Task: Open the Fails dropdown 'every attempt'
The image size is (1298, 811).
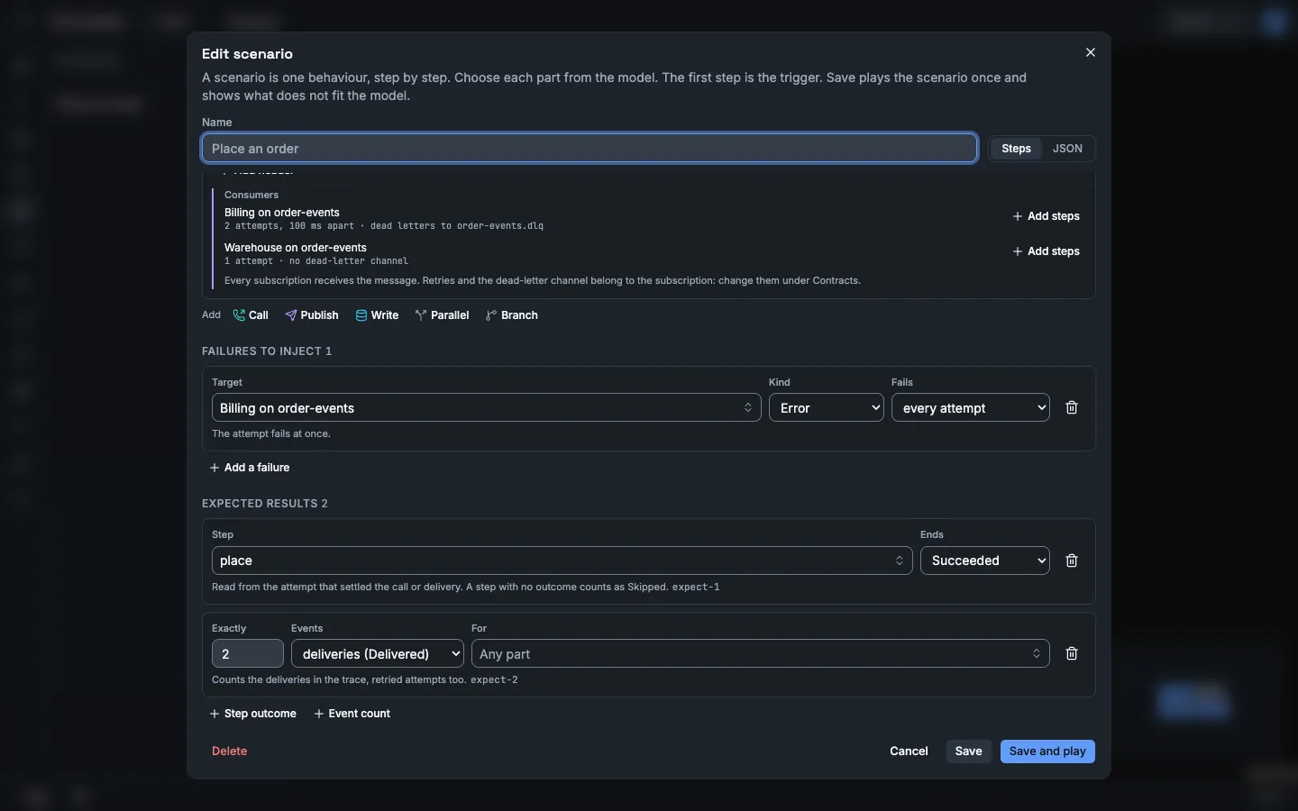Action: click(x=971, y=407)
